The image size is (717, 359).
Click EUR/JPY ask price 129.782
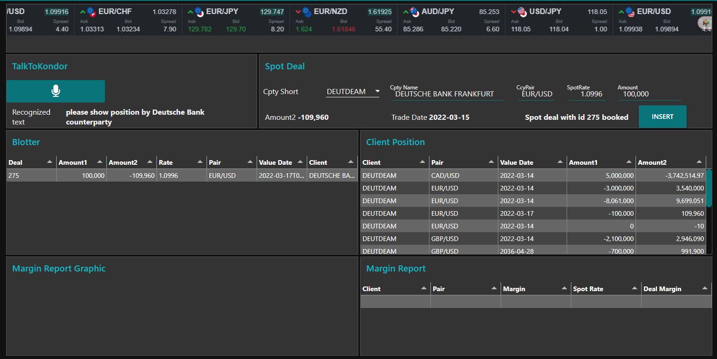click(x=200, y=29)
